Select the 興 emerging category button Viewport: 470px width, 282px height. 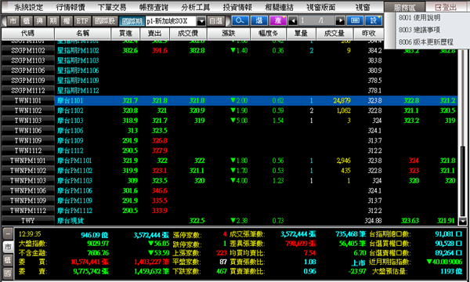pyautogui.click(x=40, y=21)
